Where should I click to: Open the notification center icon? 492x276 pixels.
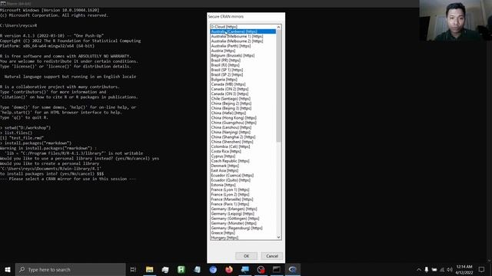pos(481,269)
